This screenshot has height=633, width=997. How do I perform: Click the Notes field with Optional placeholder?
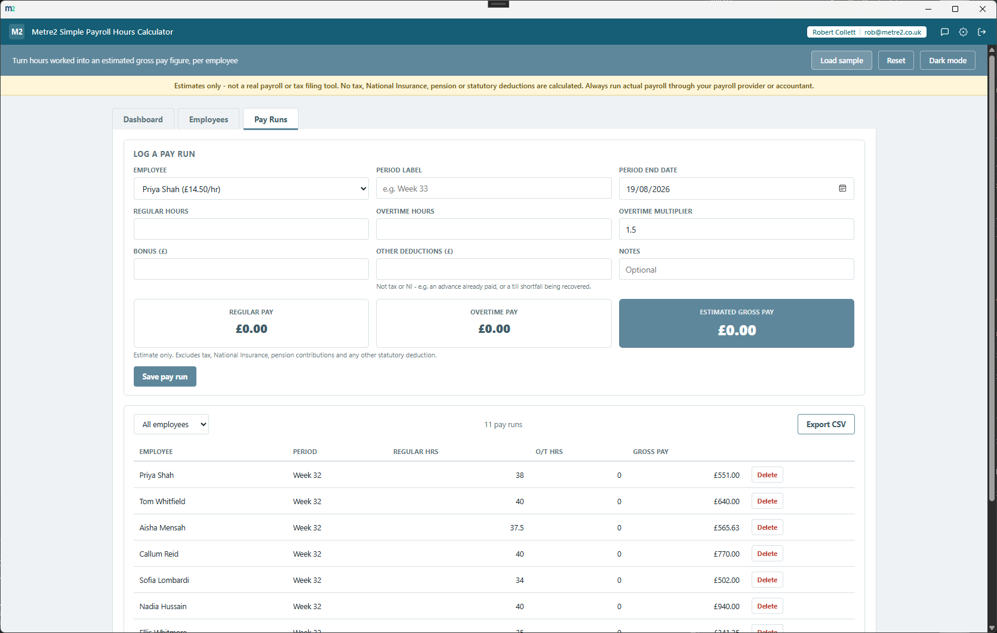point(736,269)
